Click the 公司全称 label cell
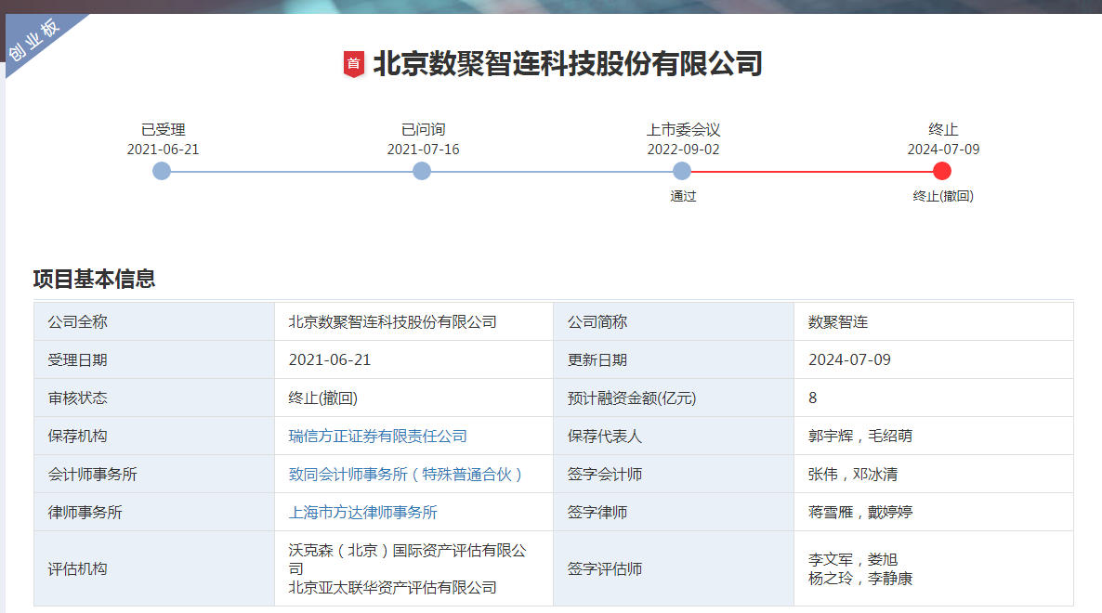1102x613 pixels. 154,321
